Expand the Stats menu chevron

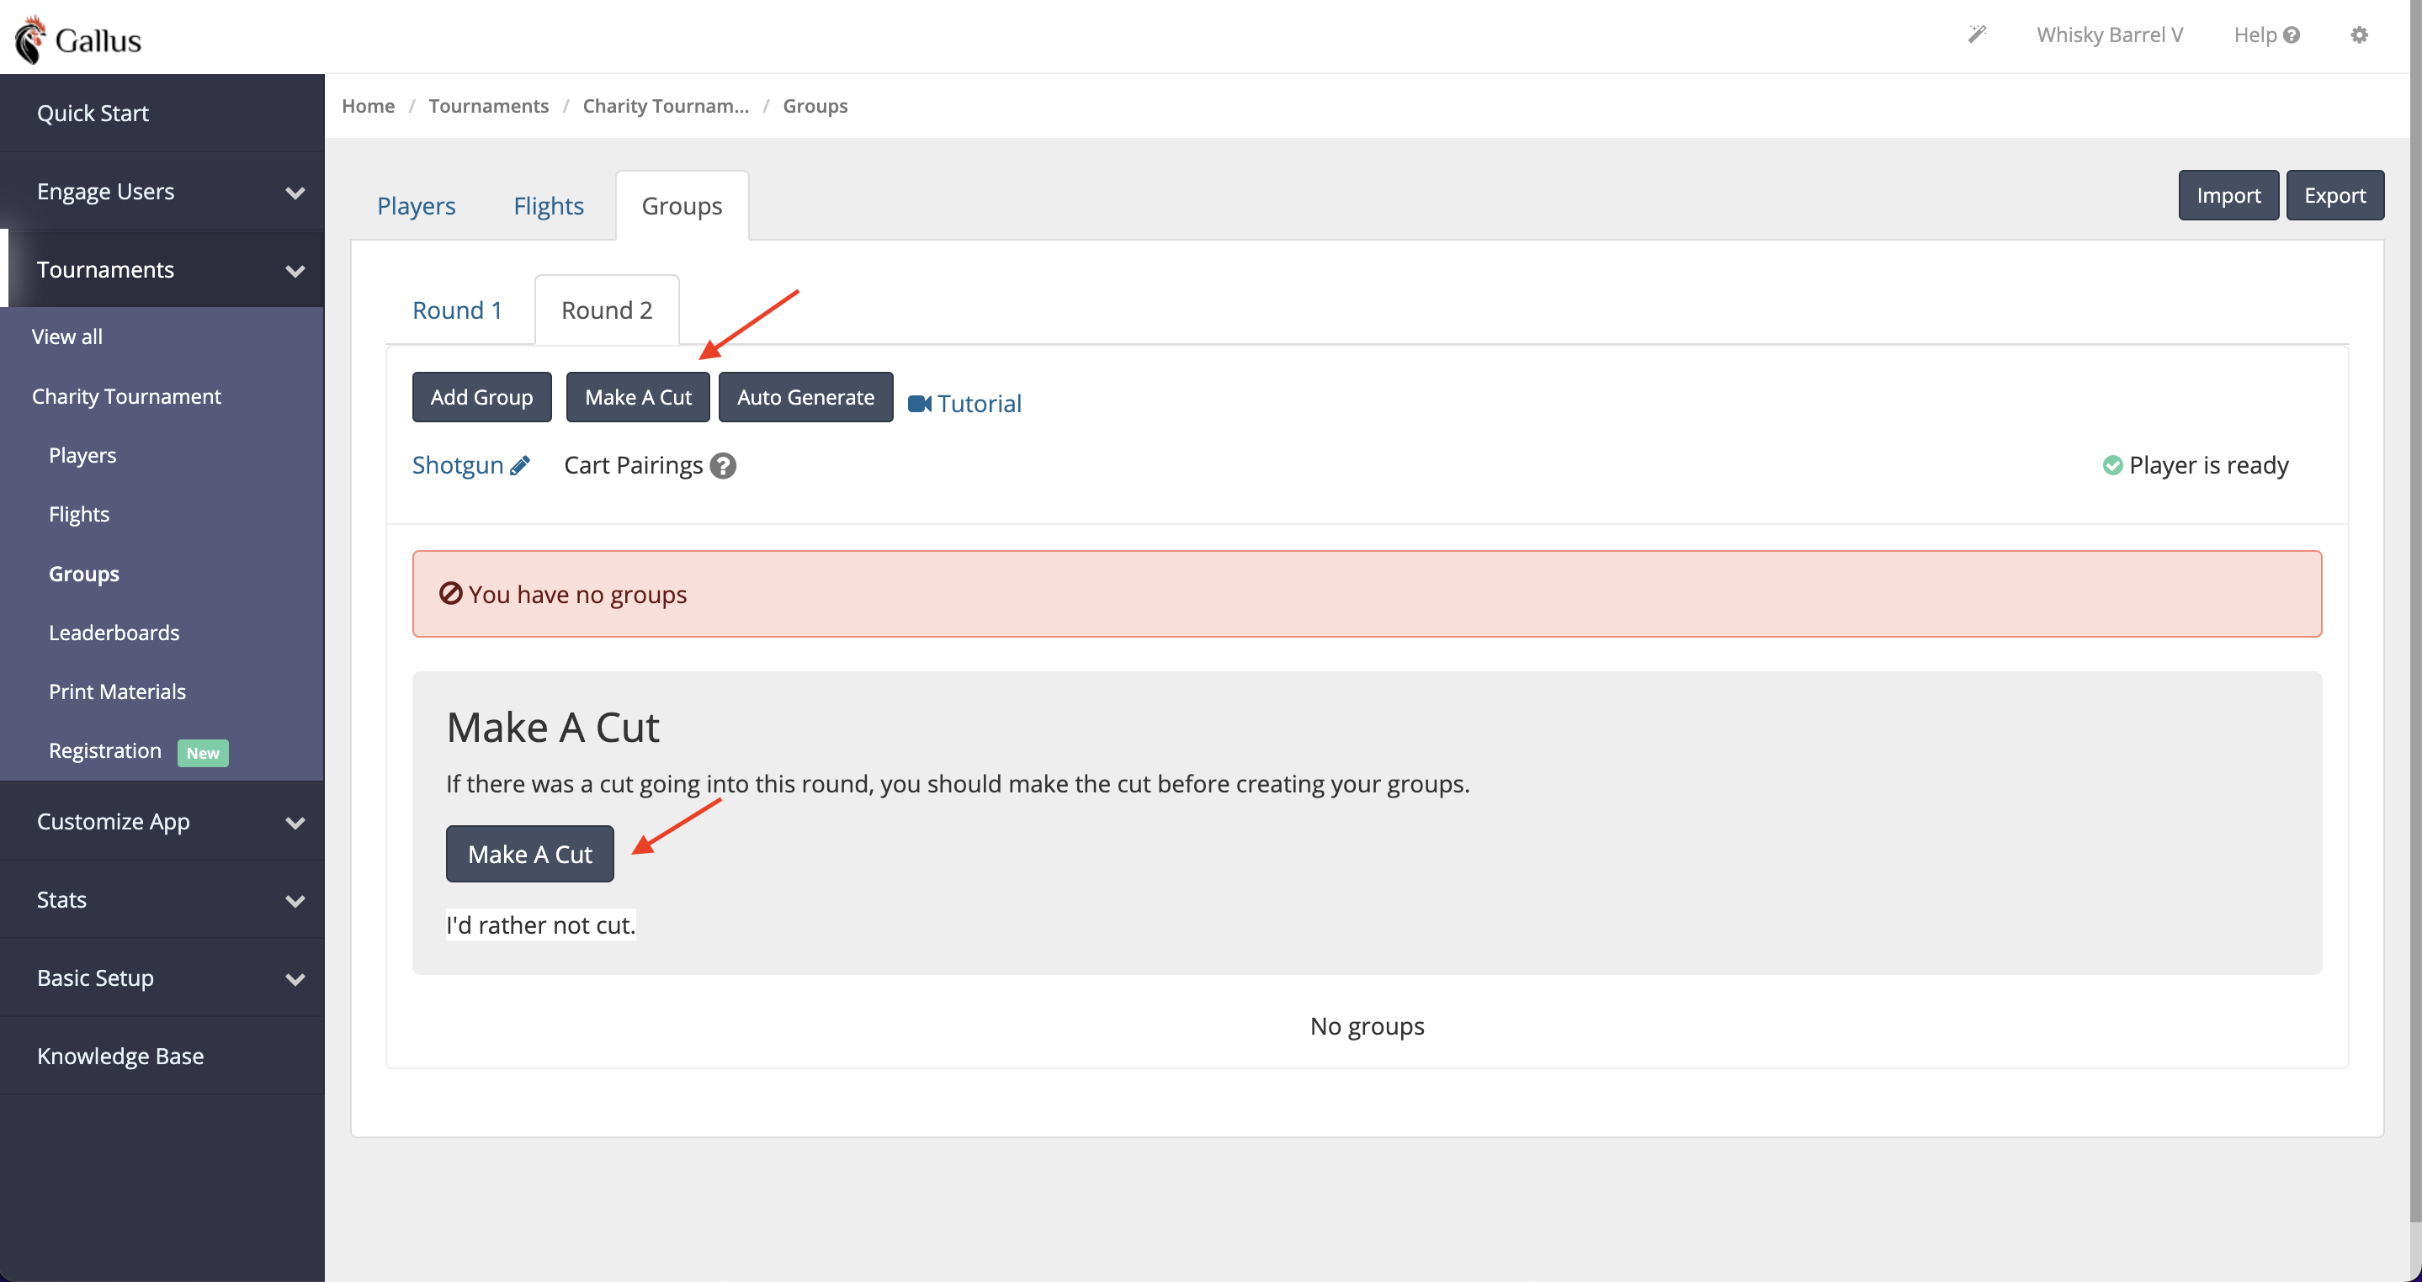pyautogui.click(x=295, y=900)
